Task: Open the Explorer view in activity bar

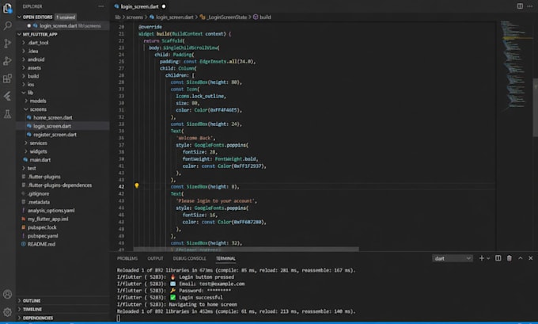Action: (7, 8)
